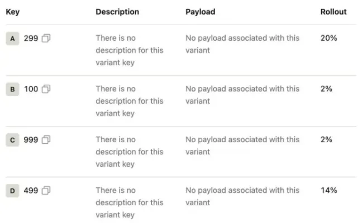Select the 100 variant key text

pyautogui.click(x=31, y=89)
